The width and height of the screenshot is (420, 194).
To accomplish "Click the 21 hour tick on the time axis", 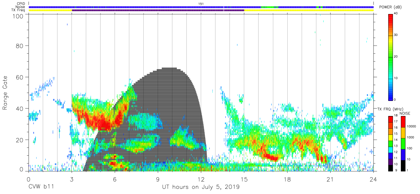I will pos(330,179).
